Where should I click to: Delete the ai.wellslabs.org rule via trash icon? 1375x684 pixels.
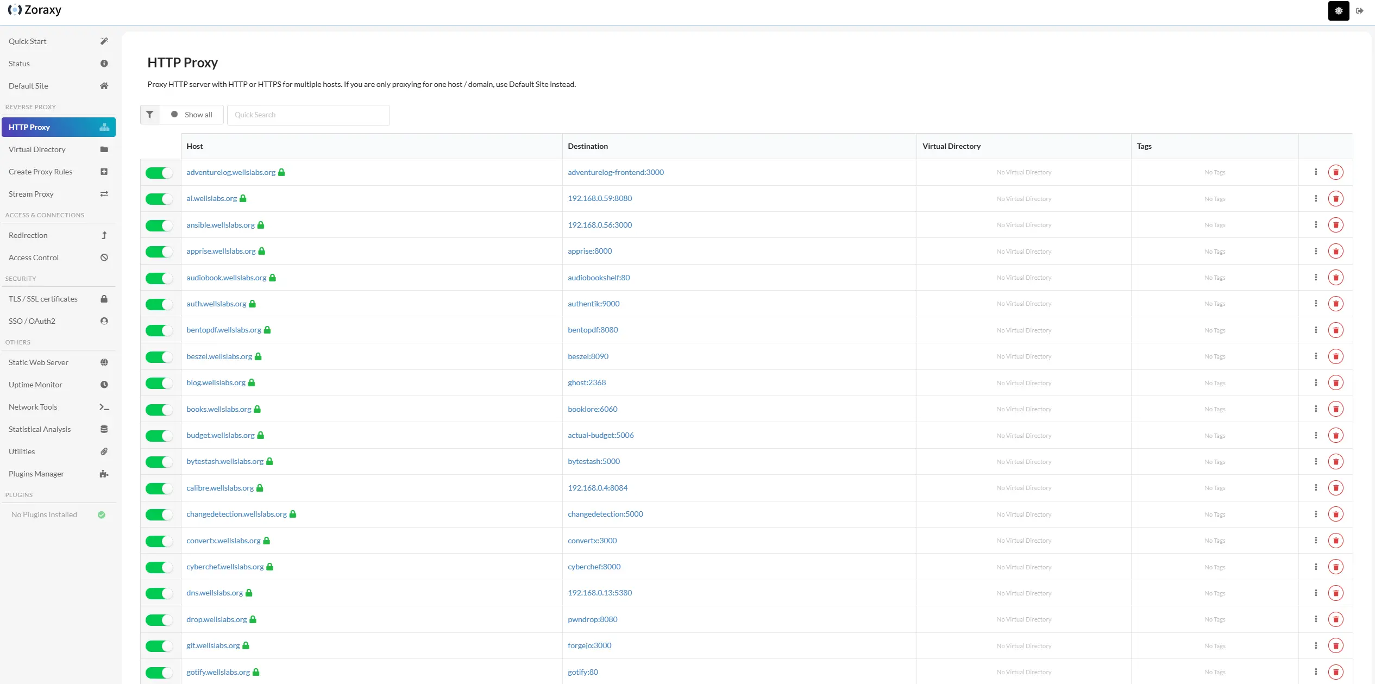click(1336, 199)
